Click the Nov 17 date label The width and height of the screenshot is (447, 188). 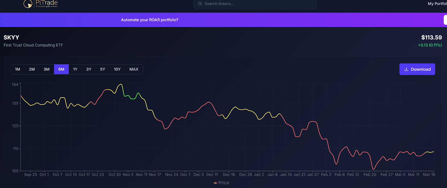tap(155, 175)
